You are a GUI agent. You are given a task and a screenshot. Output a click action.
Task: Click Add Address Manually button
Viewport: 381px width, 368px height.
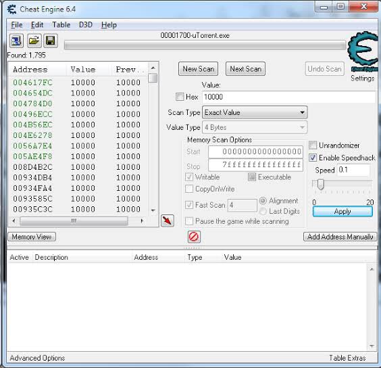[340, 237]
